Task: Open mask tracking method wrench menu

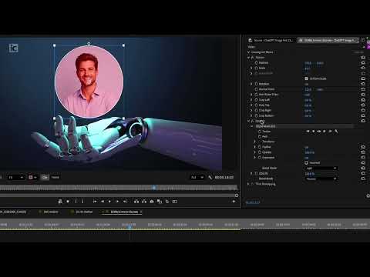Action: pos(336,132)
